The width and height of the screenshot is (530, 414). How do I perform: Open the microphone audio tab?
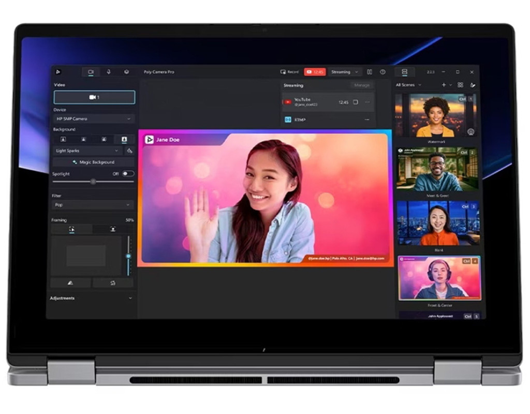108,72
